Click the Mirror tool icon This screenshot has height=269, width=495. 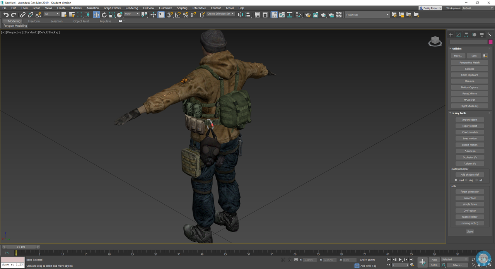[x=241, y=15]
